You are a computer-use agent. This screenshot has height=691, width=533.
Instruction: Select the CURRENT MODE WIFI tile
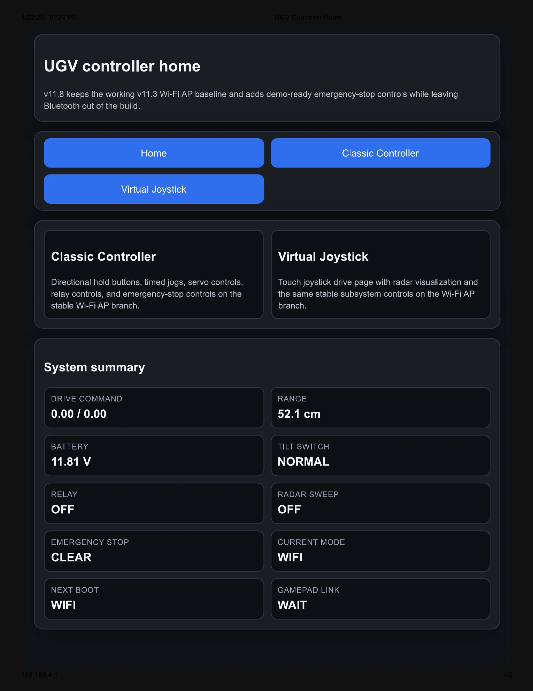point(380,551)
